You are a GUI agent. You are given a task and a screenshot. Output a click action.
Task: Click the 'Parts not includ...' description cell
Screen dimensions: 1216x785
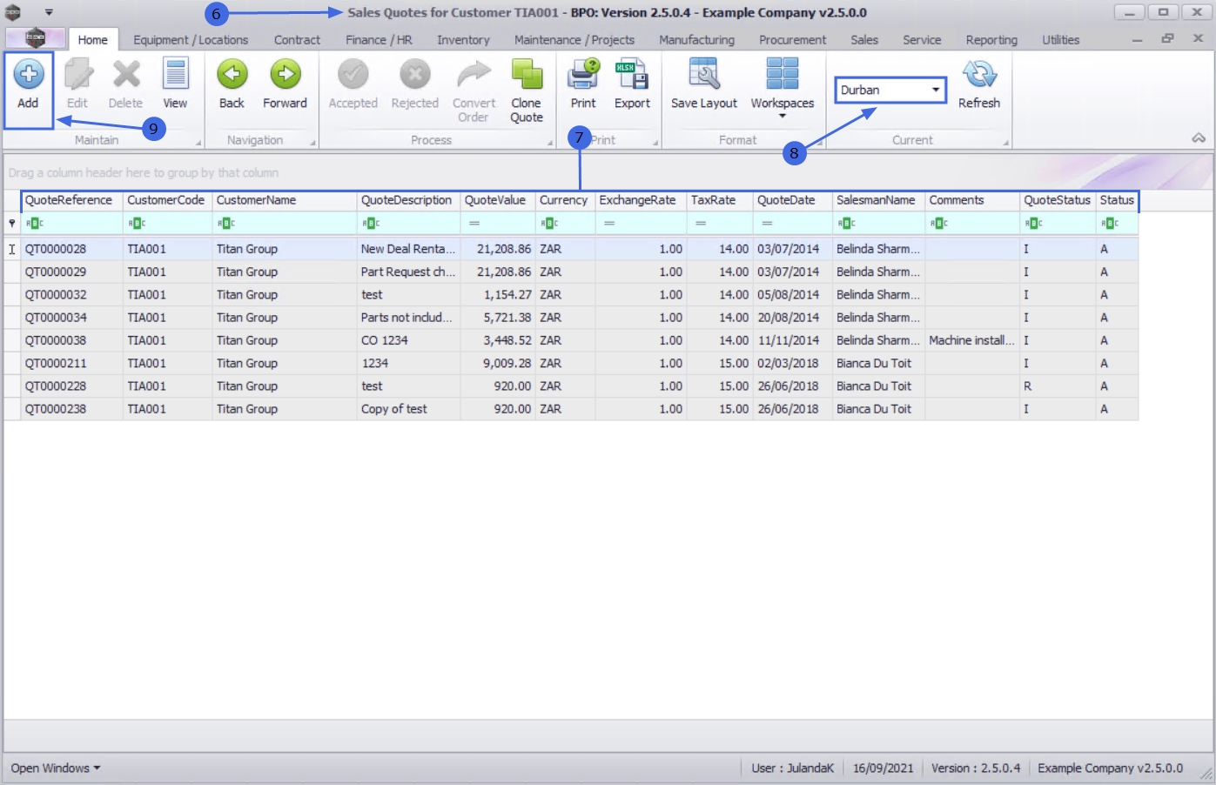[409, 318]
